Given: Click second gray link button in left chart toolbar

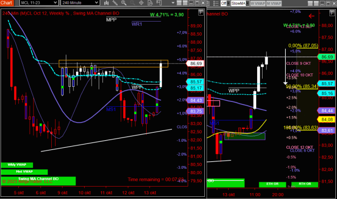Looking at the screenshot, I should point(185,3).
